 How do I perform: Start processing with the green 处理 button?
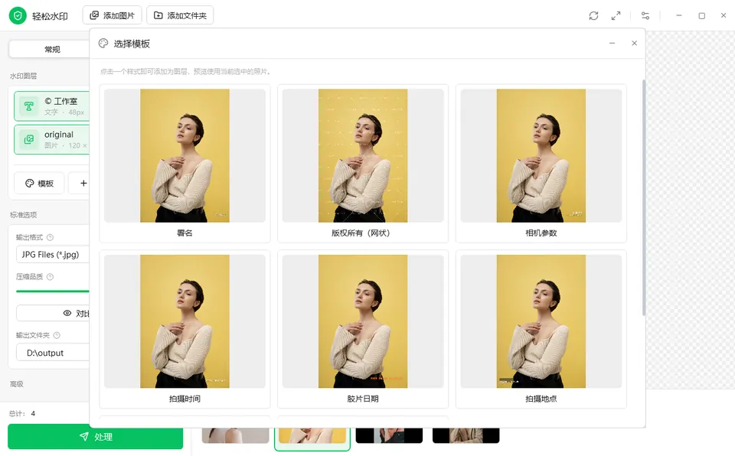(96, 437)
